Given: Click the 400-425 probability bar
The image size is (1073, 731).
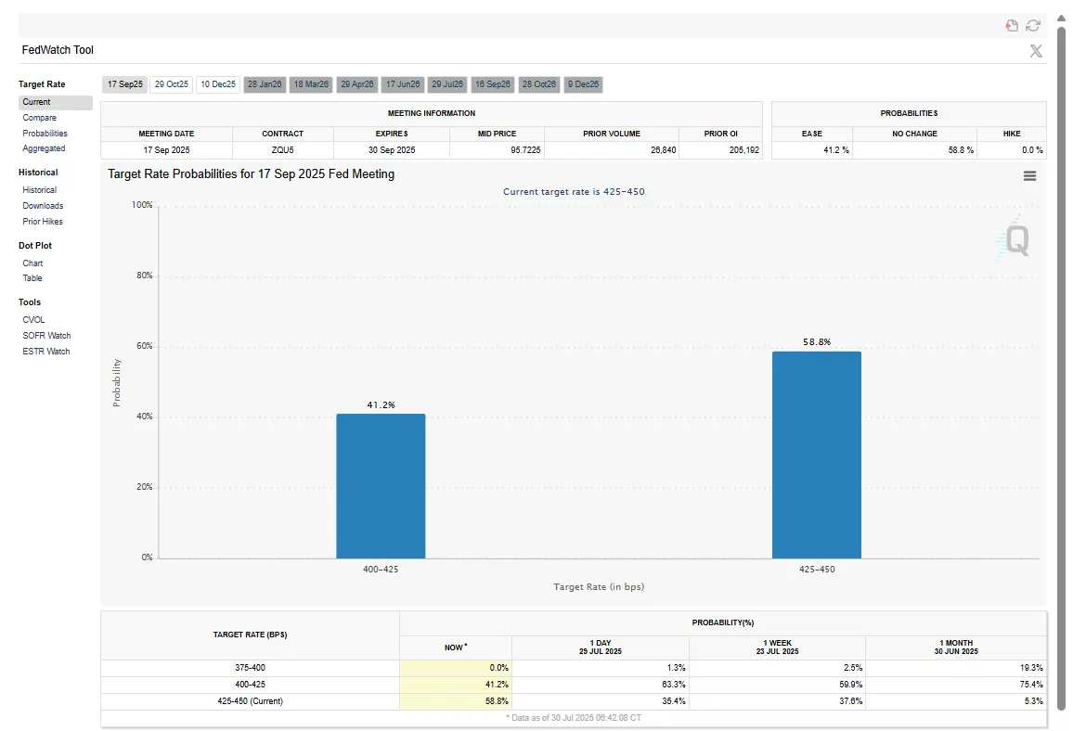Looking at the screenshot, I should (x=381, y=485).
